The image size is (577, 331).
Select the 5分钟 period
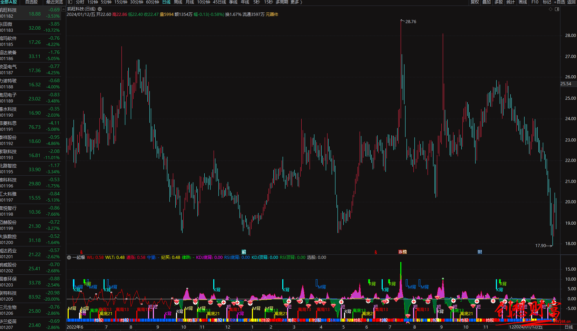point(106,2)
